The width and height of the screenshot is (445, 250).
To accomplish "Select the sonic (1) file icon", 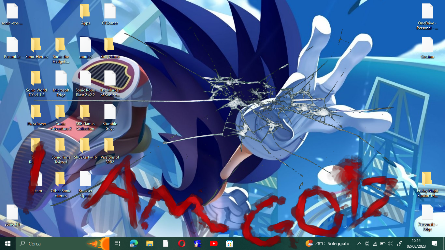I will click(12, 216).
